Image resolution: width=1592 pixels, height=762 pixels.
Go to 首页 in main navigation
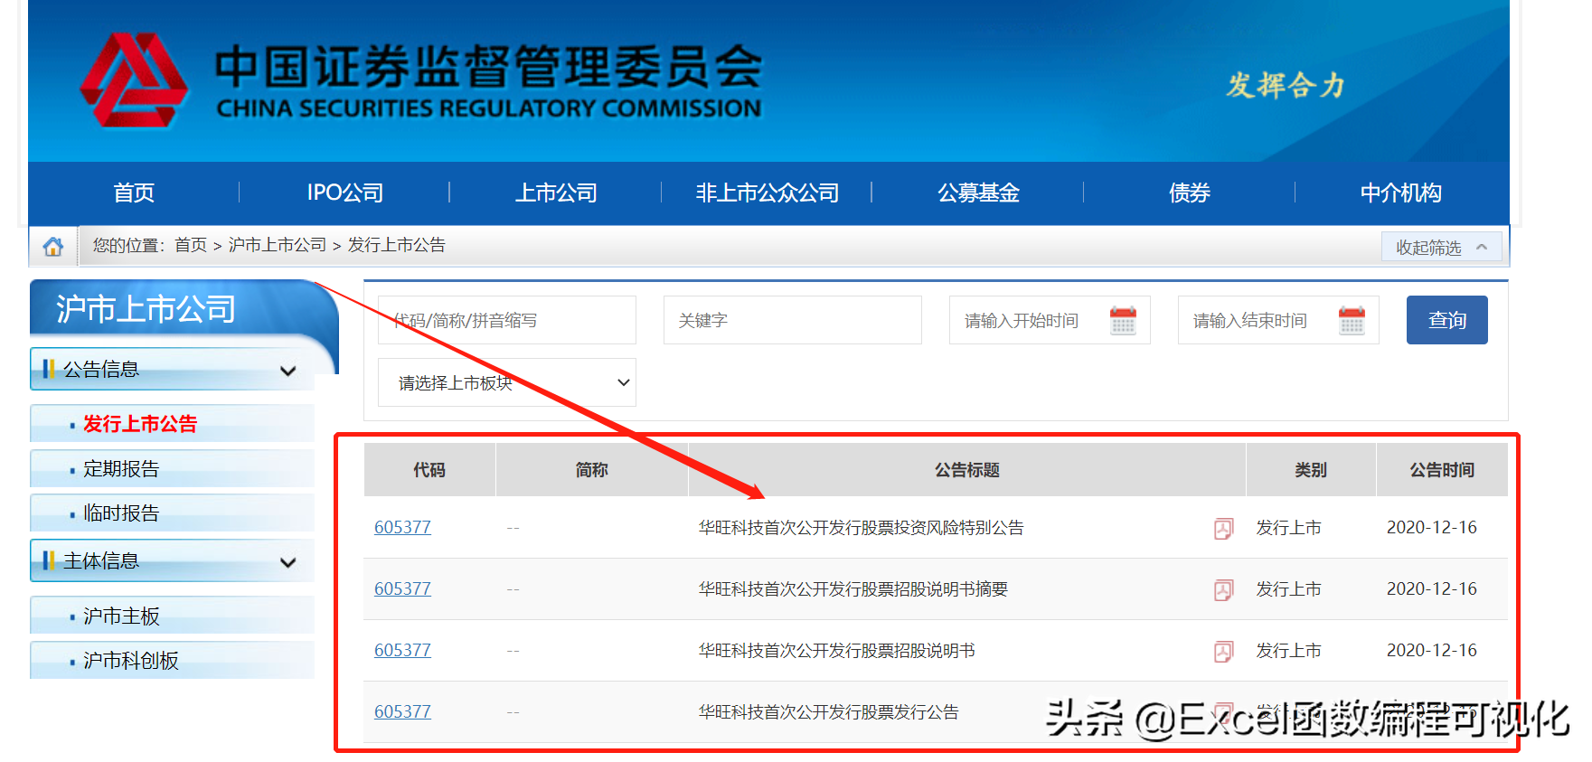coord(134,193)
